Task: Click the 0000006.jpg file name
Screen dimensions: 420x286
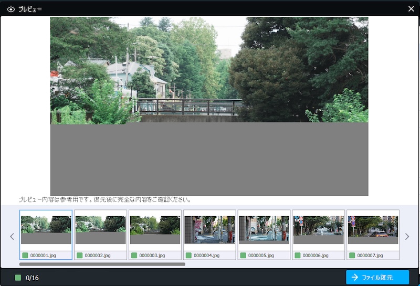Action: [316, 256]
